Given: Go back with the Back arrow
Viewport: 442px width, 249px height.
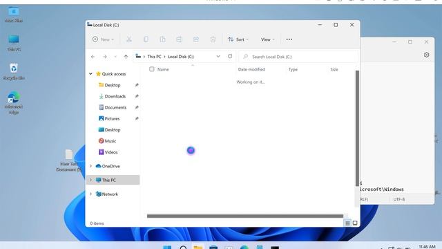Looking at the screenshot, I should point(93,57).
